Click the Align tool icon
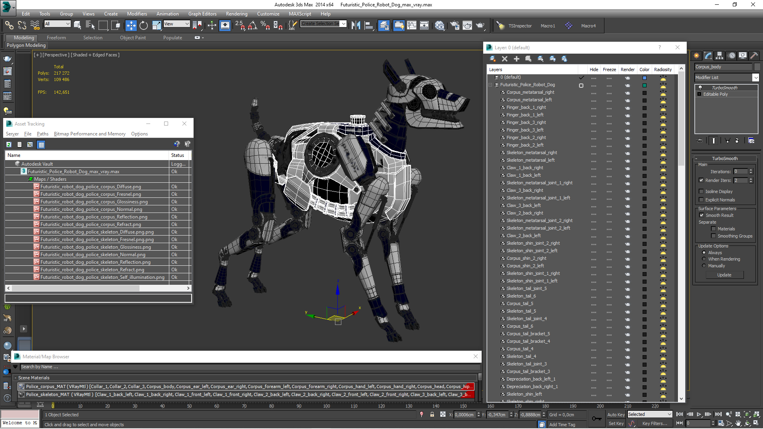Viewport: 763px width, 429px height. click(x=369, y=25)
